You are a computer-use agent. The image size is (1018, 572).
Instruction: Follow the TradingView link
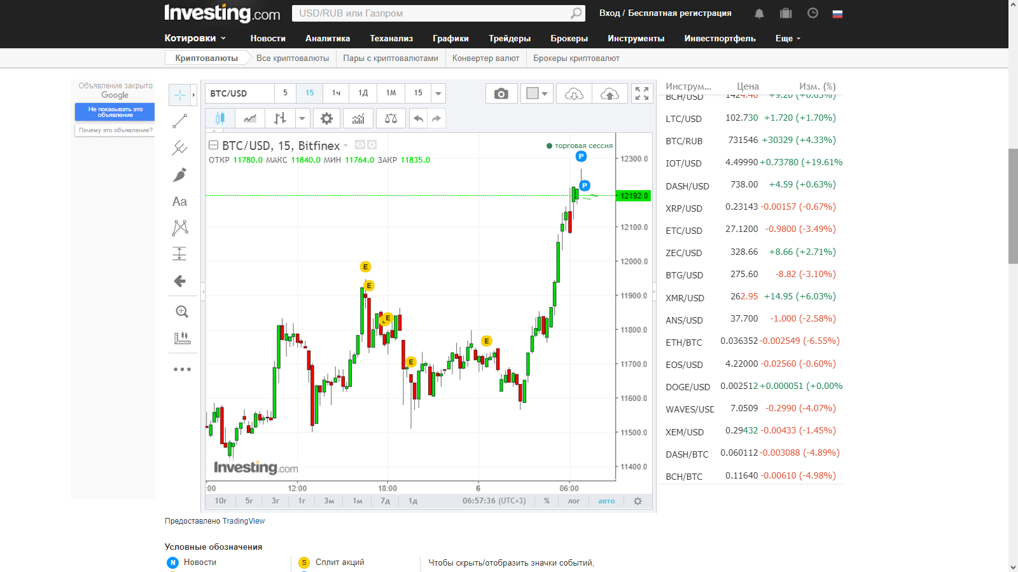244,521
